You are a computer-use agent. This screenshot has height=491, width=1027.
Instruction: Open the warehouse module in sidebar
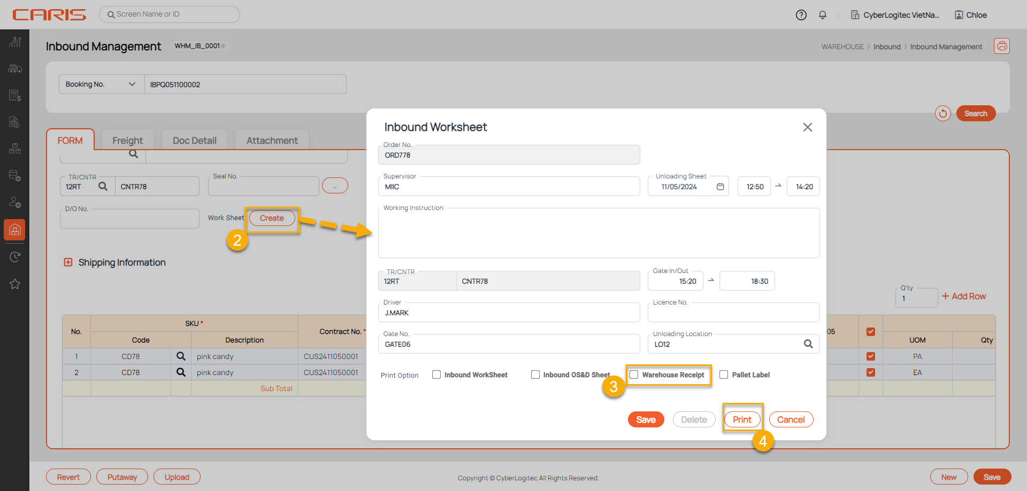(14, 230)
